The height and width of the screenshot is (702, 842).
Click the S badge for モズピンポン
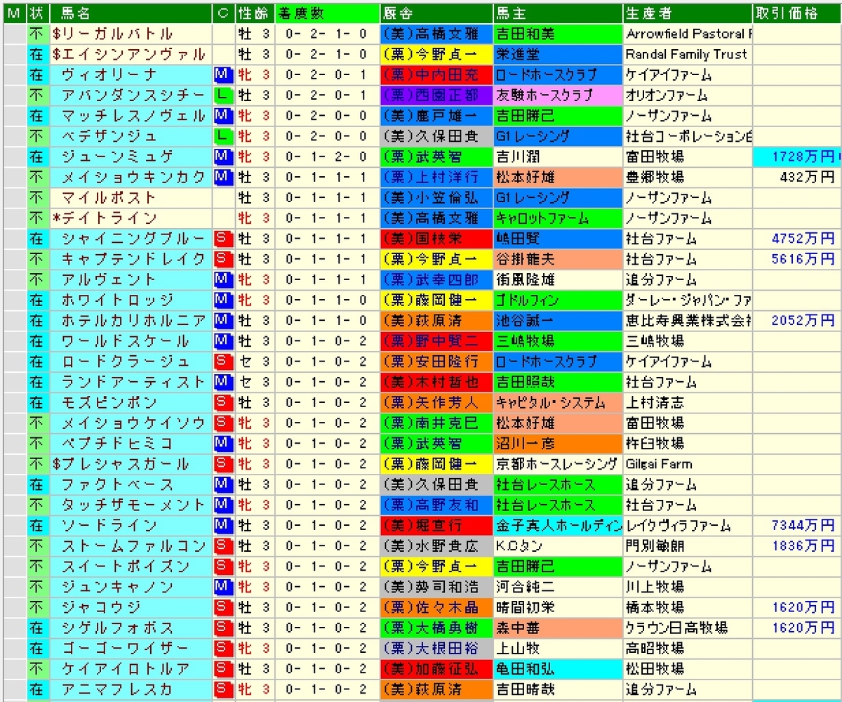pyautogui.click(x=222, y=403)
